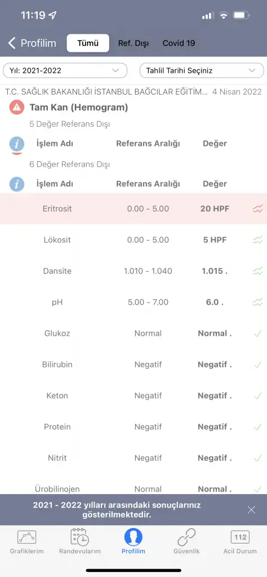The height and width of the screenshot is (577, 267).
Task: Tap the red warning icon beside Tam Kan
Action: (x=17, y=108)
